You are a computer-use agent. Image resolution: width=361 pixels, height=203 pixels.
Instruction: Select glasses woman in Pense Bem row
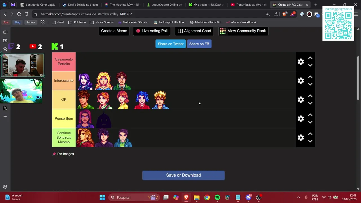click(85, 119)
